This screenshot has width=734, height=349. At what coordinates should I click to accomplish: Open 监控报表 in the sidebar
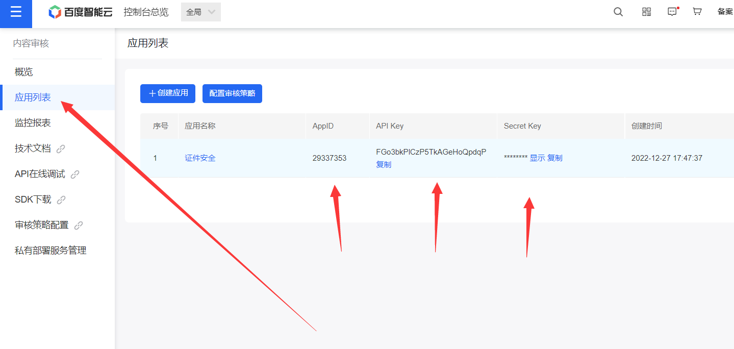pos(57,123)
